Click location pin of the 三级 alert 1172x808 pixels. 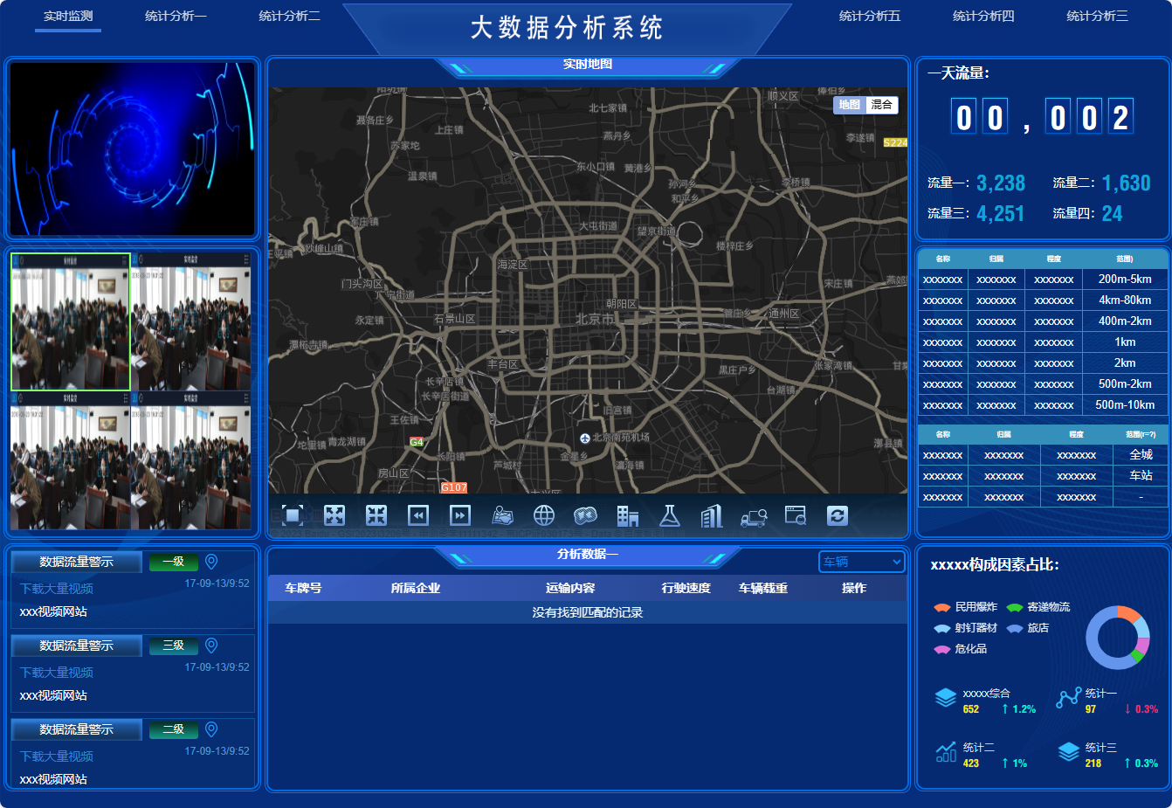211,646
